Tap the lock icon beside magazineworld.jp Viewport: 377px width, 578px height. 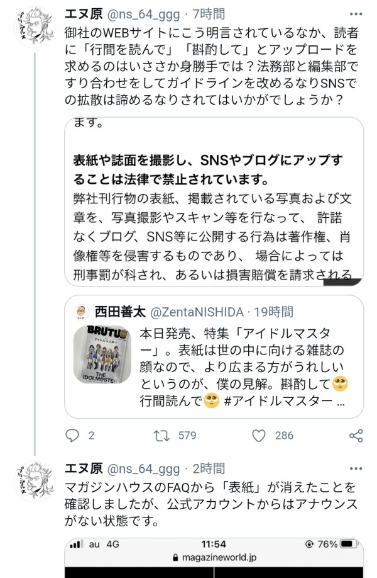(x=175, y=558)
